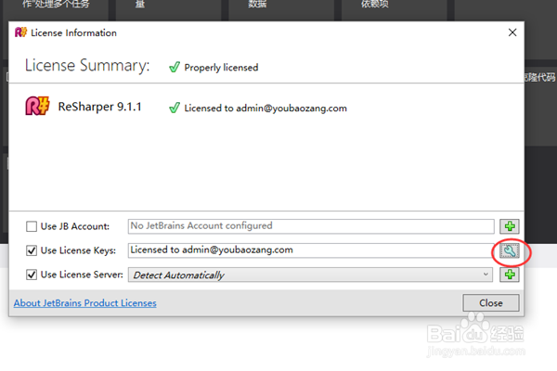557x371 pixels.
Task: Click the License Keys field showing admin@youbaozang.com
Action: tap(311, 250)
